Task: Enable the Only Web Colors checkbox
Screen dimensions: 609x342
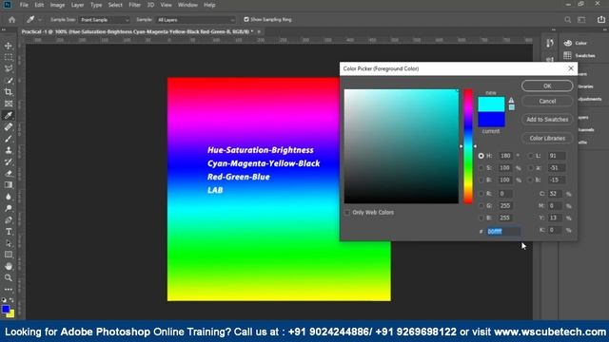Action: point(347,213)
